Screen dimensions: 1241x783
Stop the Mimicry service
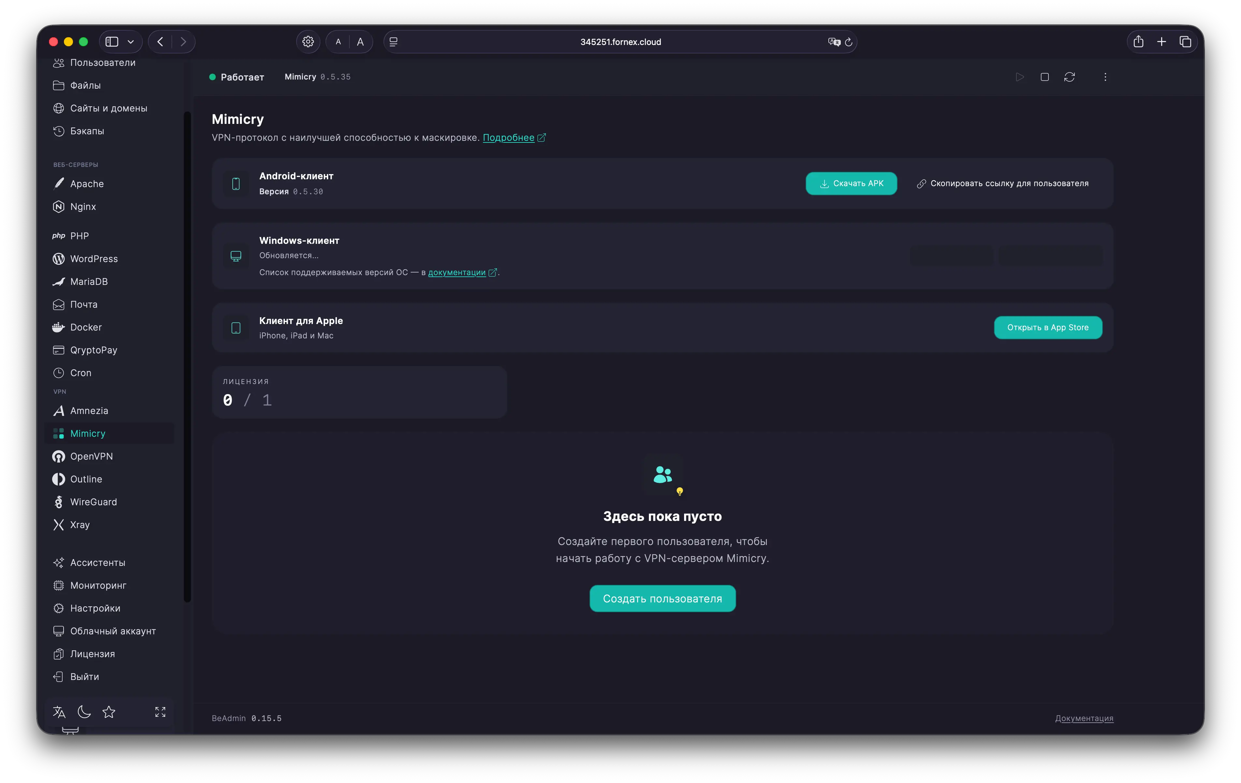click(1044, 77)
